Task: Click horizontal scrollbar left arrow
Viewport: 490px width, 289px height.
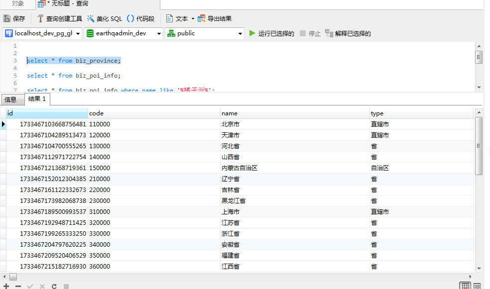Action: pyautogui.click(x=4, y=277)
